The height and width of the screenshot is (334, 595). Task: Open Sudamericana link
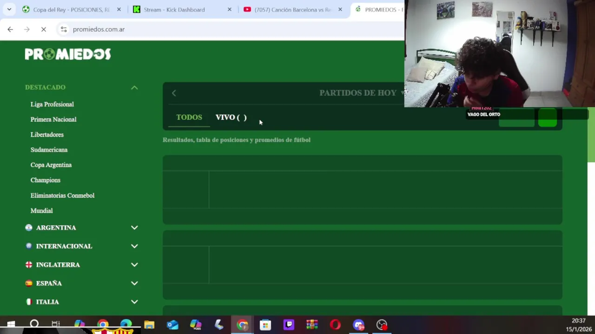49,150
